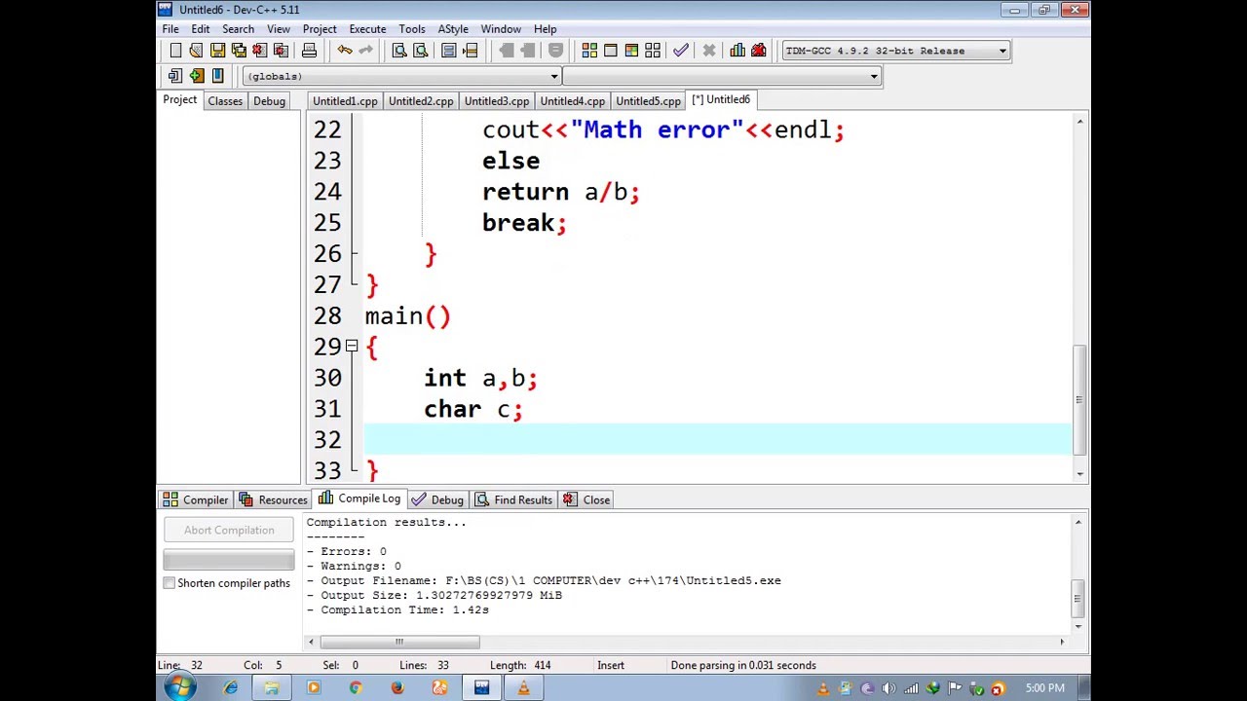Screen dimensions: 1247x701
Task: Click the Insert mode status bar text
Action: coord(611,666)
